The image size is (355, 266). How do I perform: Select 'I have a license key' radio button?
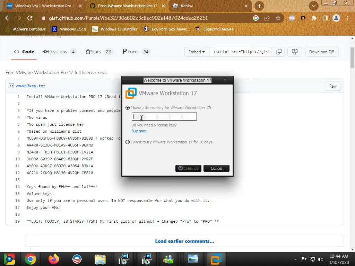click(x=128, y=108)
